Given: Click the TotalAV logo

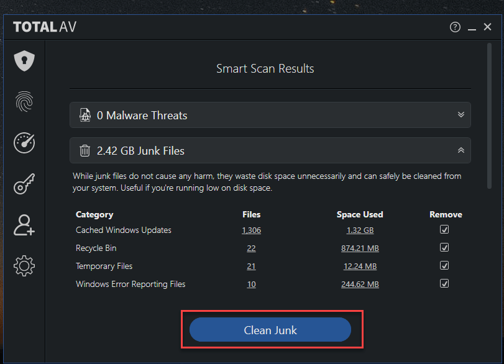Looking at the screenshot, I should (x=45, y=27).
